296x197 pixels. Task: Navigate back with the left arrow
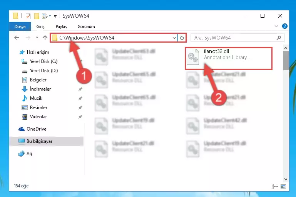tap(17, 38)
